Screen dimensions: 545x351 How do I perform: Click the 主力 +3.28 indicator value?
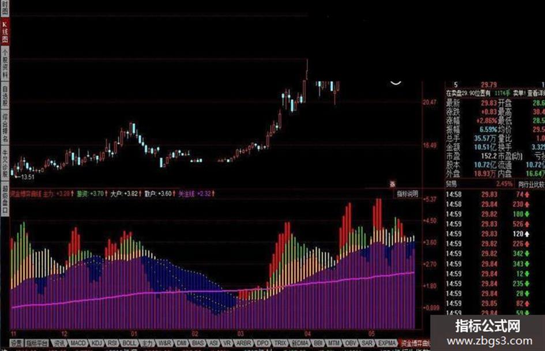click(58, 194)
